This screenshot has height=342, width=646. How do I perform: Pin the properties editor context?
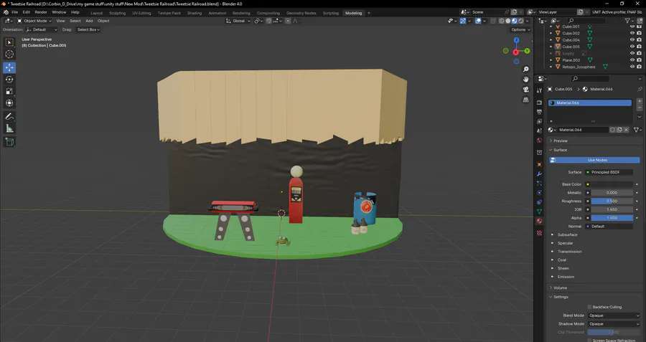(x=640, y=89)
